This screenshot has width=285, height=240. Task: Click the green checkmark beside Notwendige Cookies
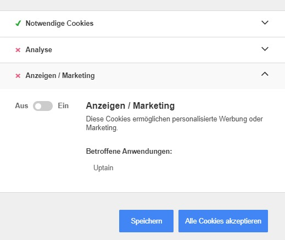18,23
